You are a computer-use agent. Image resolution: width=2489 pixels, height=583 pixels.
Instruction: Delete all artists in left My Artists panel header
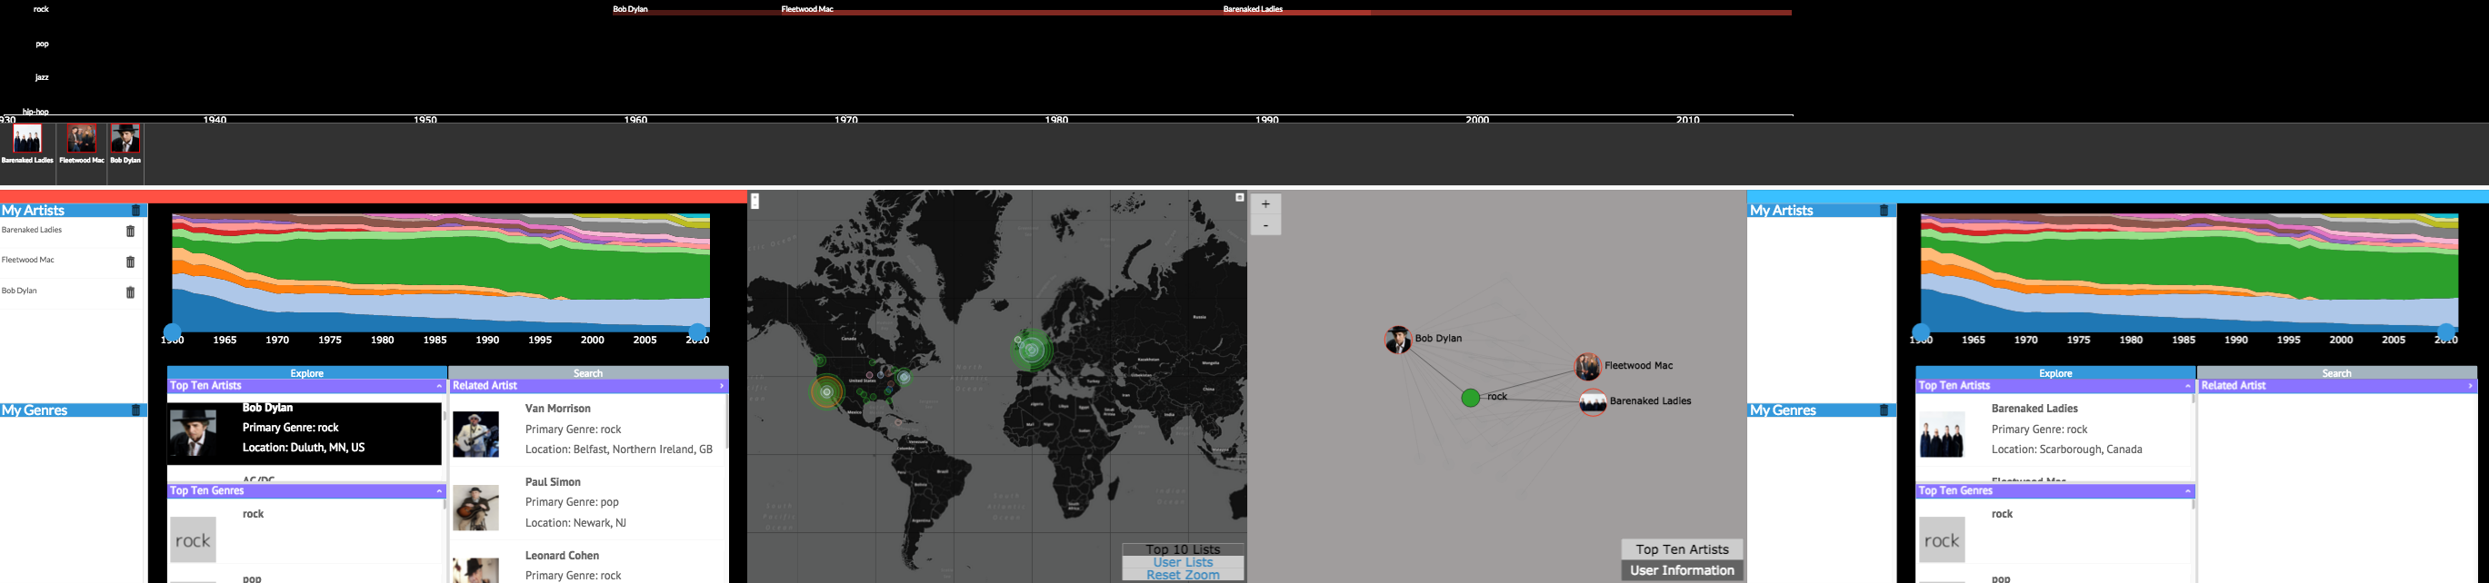[136, 211]
